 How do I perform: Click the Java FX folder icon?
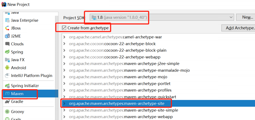click(7, 60)
